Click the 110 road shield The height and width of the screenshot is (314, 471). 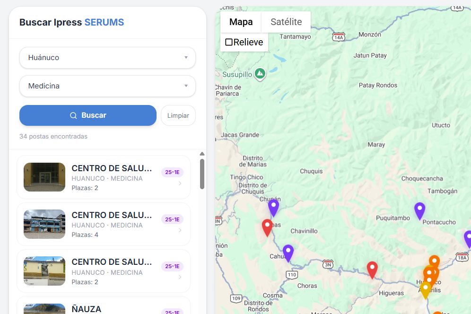pos(292,275)
